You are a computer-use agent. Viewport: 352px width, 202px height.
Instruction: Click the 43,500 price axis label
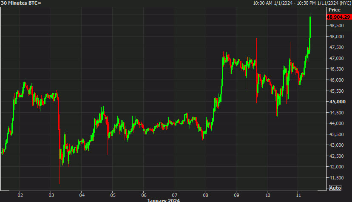(336, 134)
